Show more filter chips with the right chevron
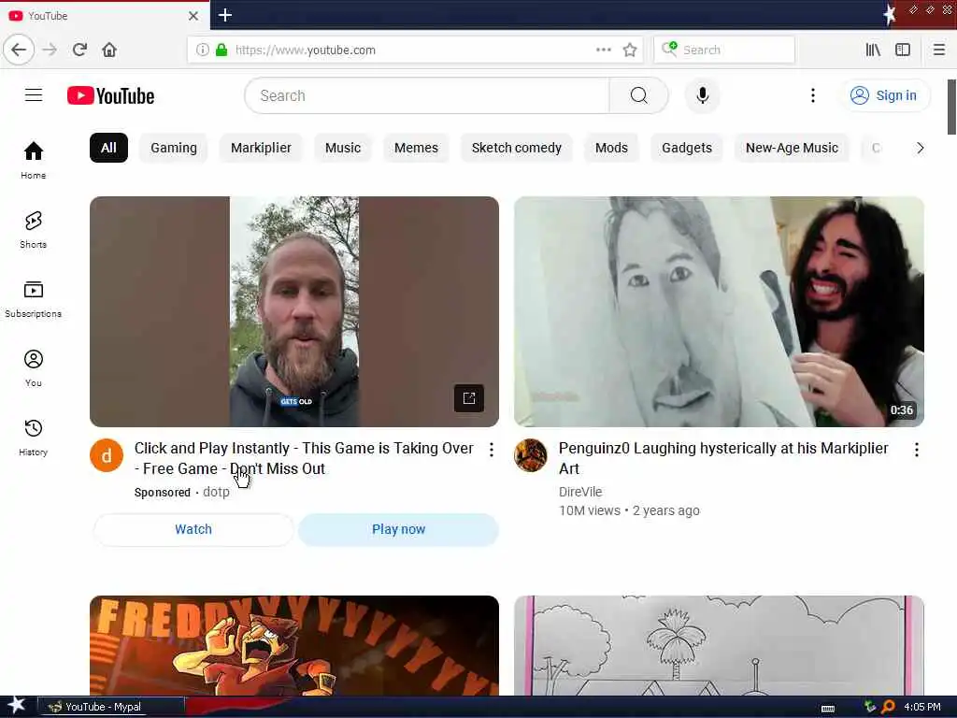 (x=920, y=148)
